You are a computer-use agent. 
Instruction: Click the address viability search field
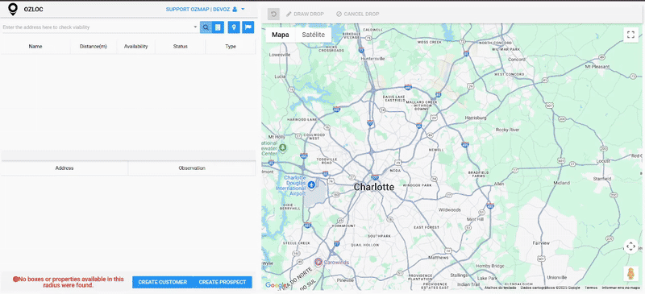(97, 27)
